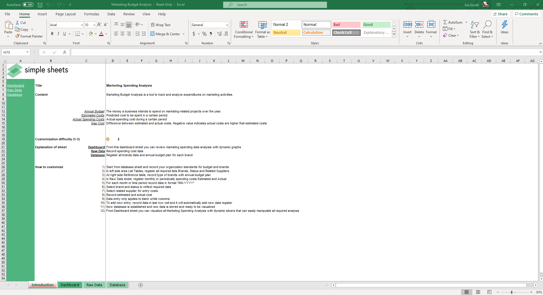
Task: Open the AutoSum dropdown arrow
Action: pyautogui.click(x=466, y=22)
